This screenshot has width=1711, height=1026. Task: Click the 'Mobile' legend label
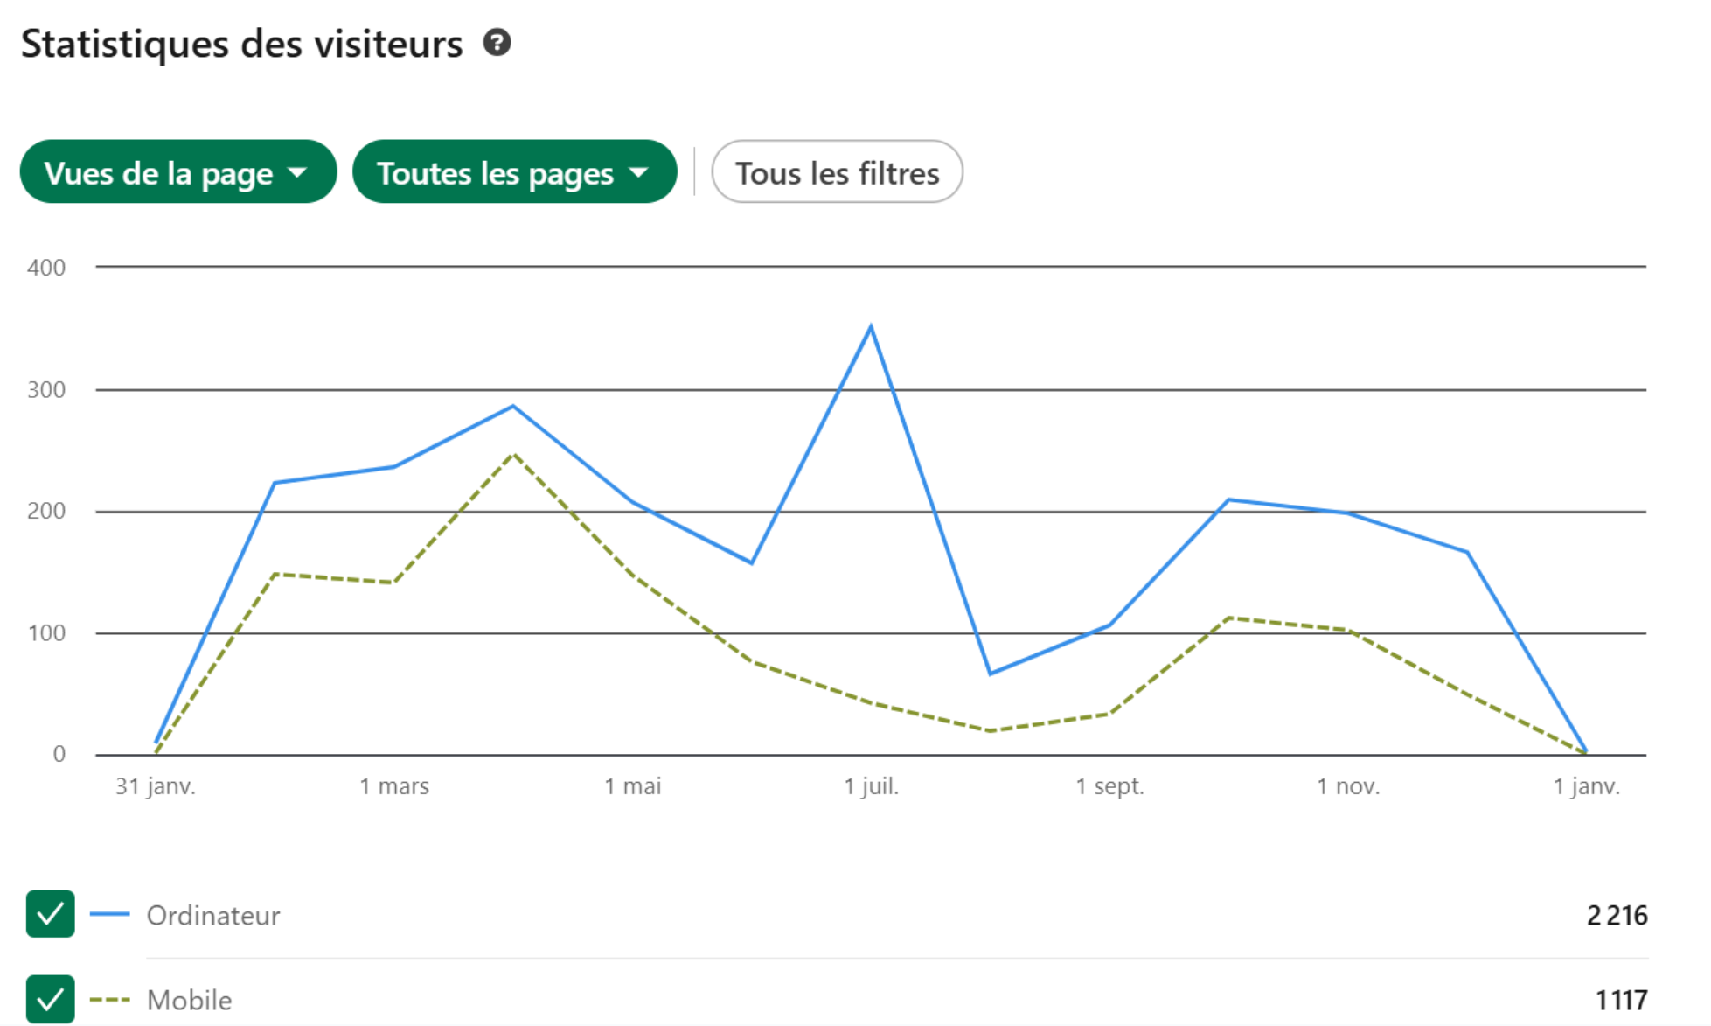coord(190,1000)
